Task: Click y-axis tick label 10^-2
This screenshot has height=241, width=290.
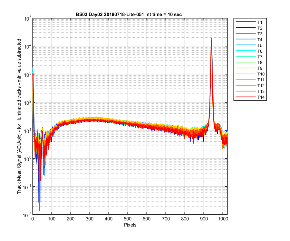Action: (x=27, y=215)
